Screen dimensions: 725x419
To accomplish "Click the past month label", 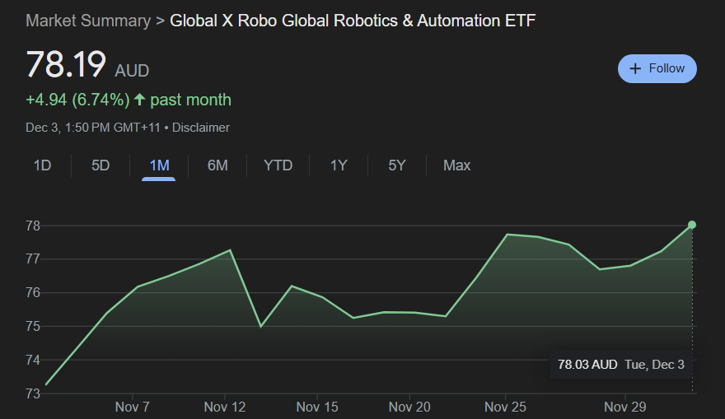I will pyautogui.click(x=190, y=100).
